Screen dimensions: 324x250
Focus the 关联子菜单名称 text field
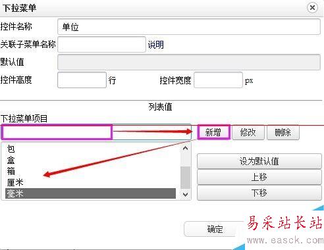click(x=101, y=44)
